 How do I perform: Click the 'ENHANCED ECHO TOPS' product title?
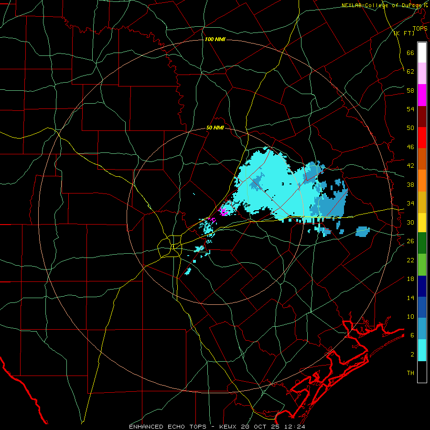click(168, 427)
